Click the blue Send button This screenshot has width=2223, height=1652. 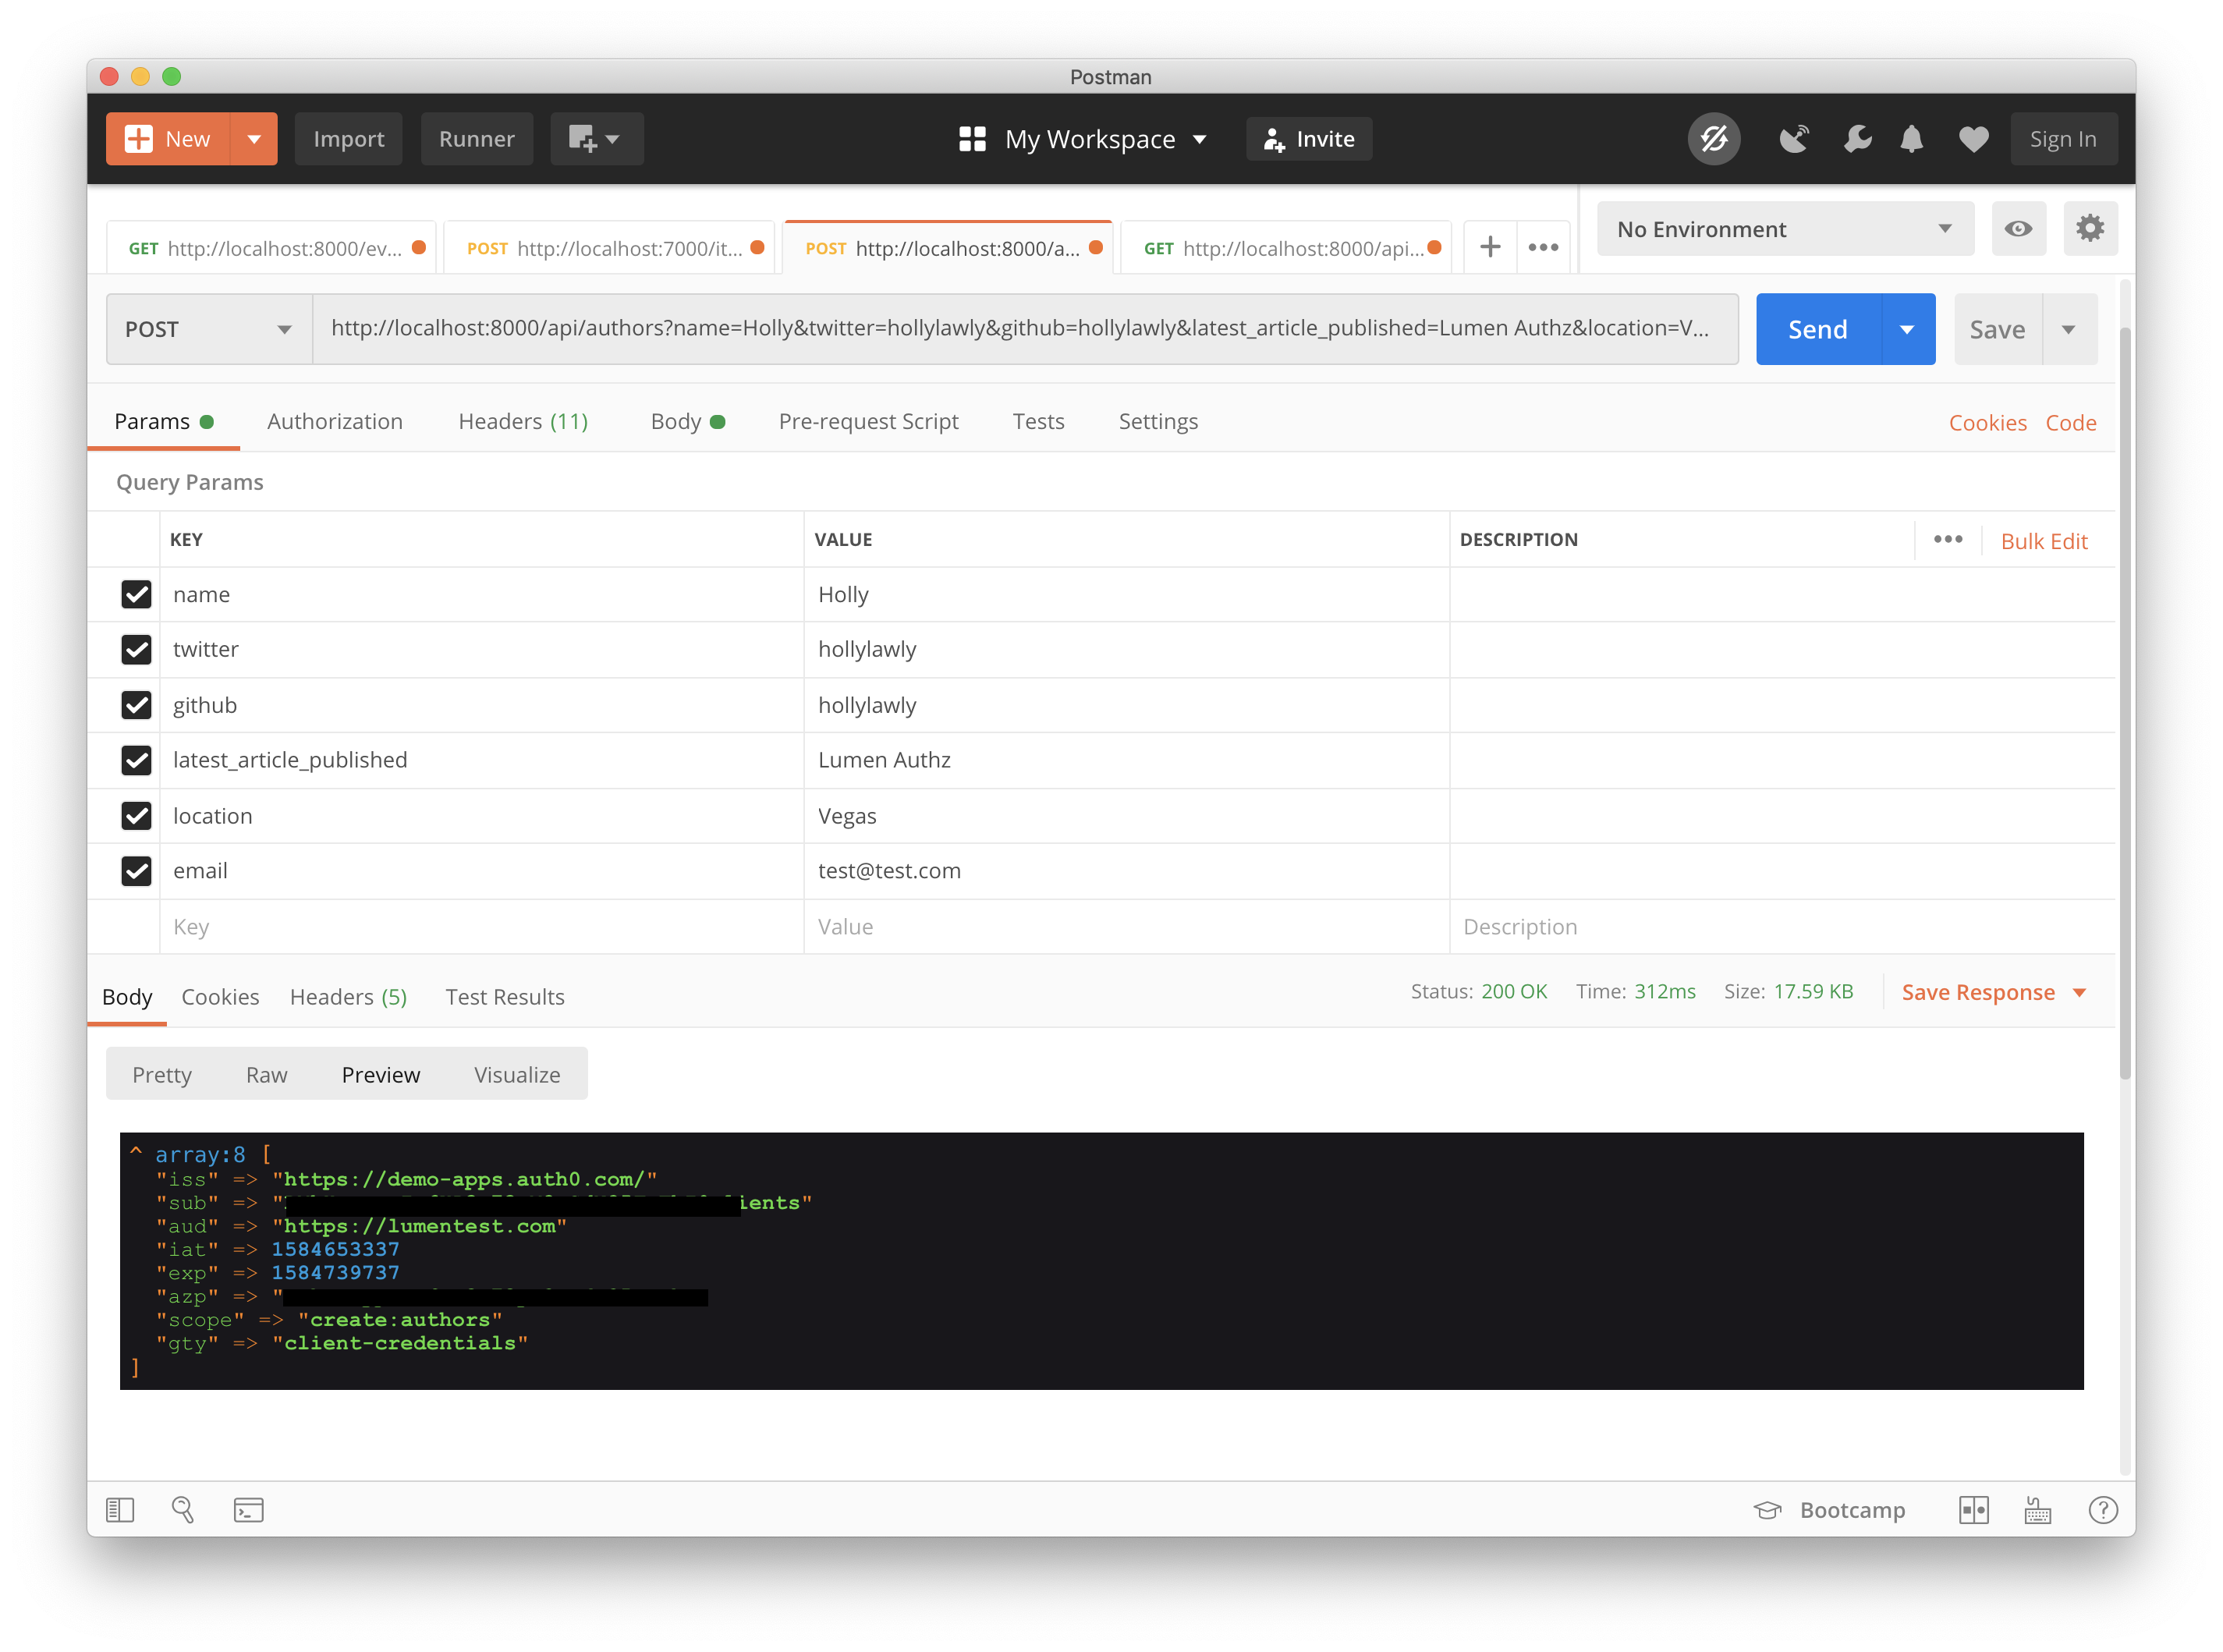pyautogui.click(x=1818, y=329)
